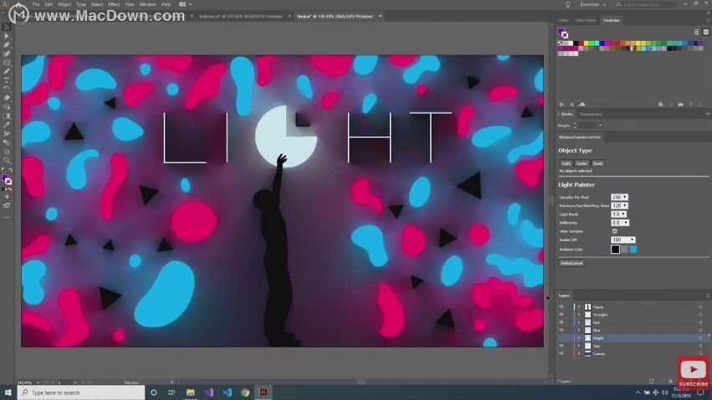Select the Gradient tool
The height and width of the screenshot is (400, 712).
7,116
